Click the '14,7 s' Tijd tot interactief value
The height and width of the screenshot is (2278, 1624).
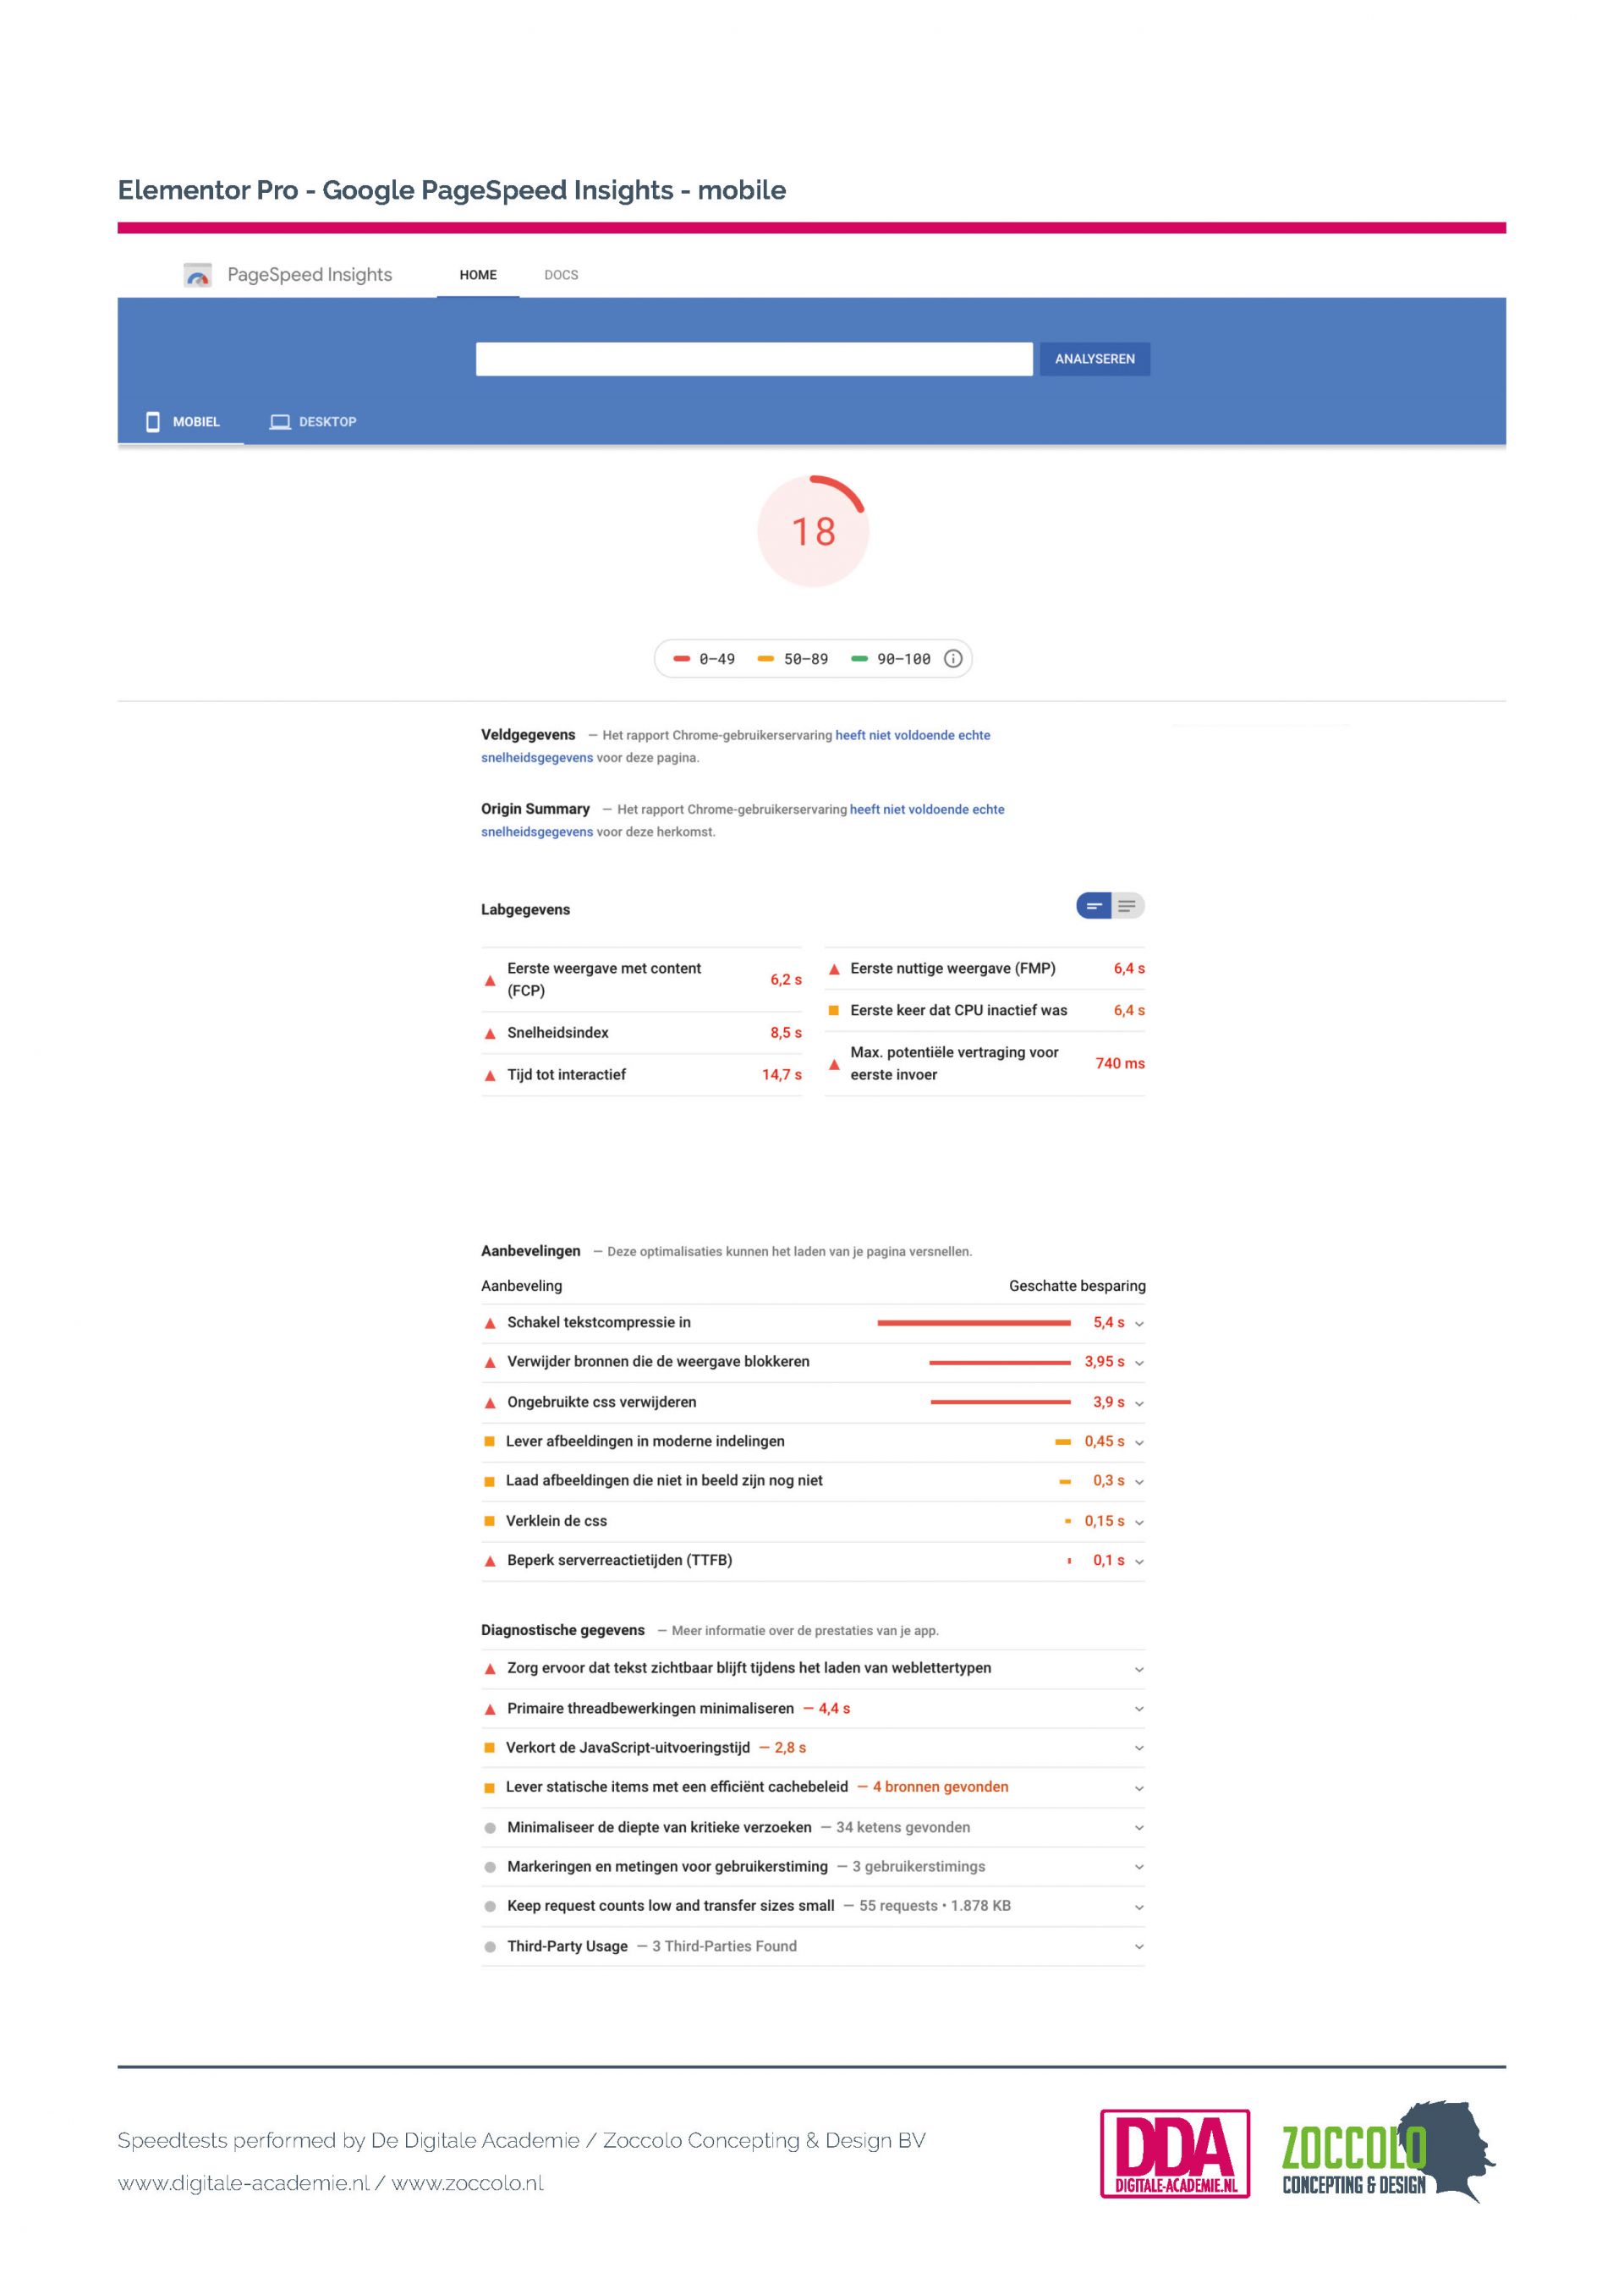(x=782, y=1075)
